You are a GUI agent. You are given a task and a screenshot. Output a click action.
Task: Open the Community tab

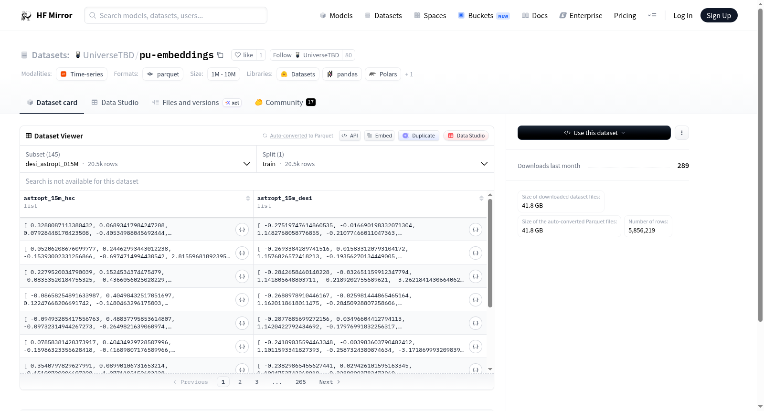coord(285,102)
